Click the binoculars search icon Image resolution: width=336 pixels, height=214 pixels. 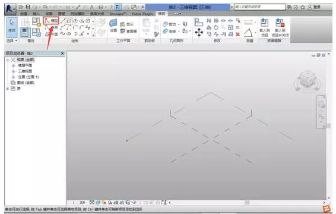click(x=289, y=7)
